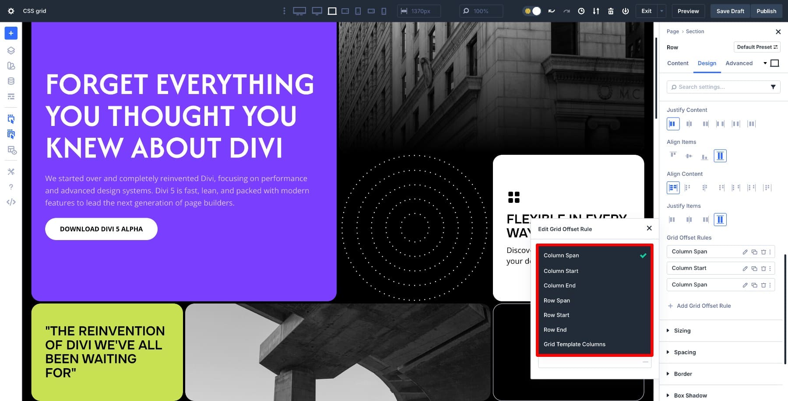Image resolution: width=788 pixels, height=401 pixels.
Task: Open the code editor brackets icon
Action: pyautogui.click(x=11, y=202)
